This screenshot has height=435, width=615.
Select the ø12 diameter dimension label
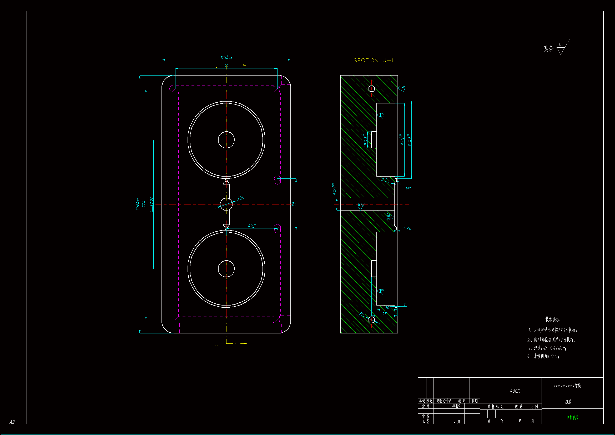coord(240,197)
